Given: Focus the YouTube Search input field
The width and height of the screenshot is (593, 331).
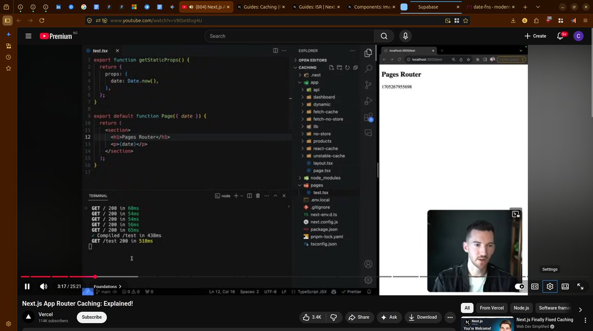Looking at the screenshot, I should [289, 36].
